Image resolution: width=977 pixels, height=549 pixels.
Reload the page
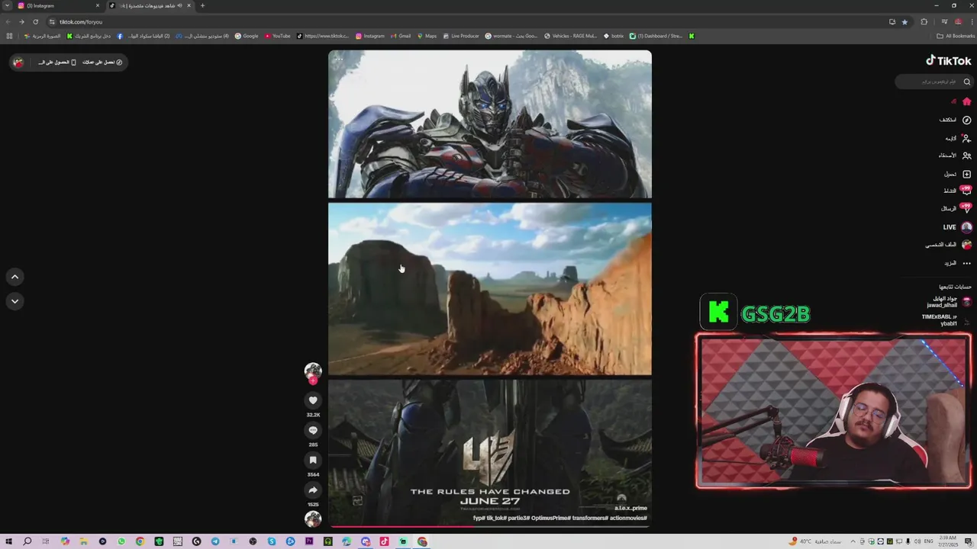pyautogui.click(x=35, y=21)
